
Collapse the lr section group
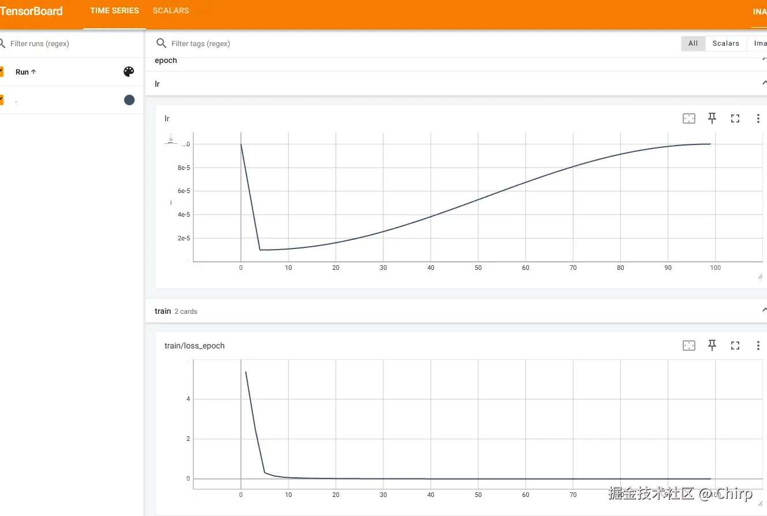(764, 84)
